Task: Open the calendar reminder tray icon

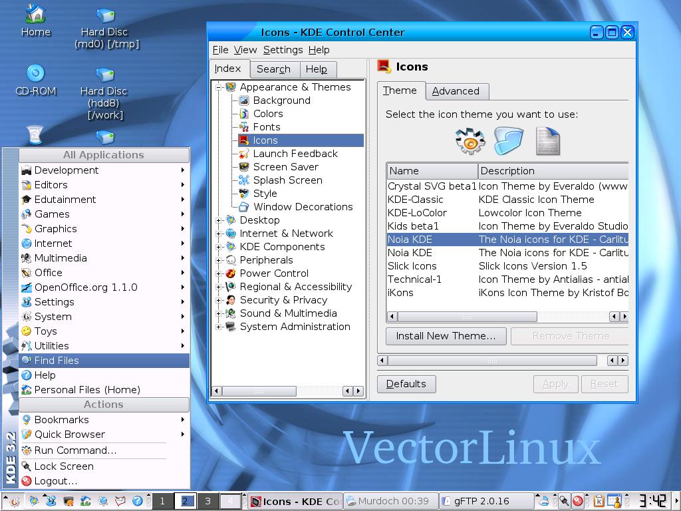Action: (x=614, y=501)
